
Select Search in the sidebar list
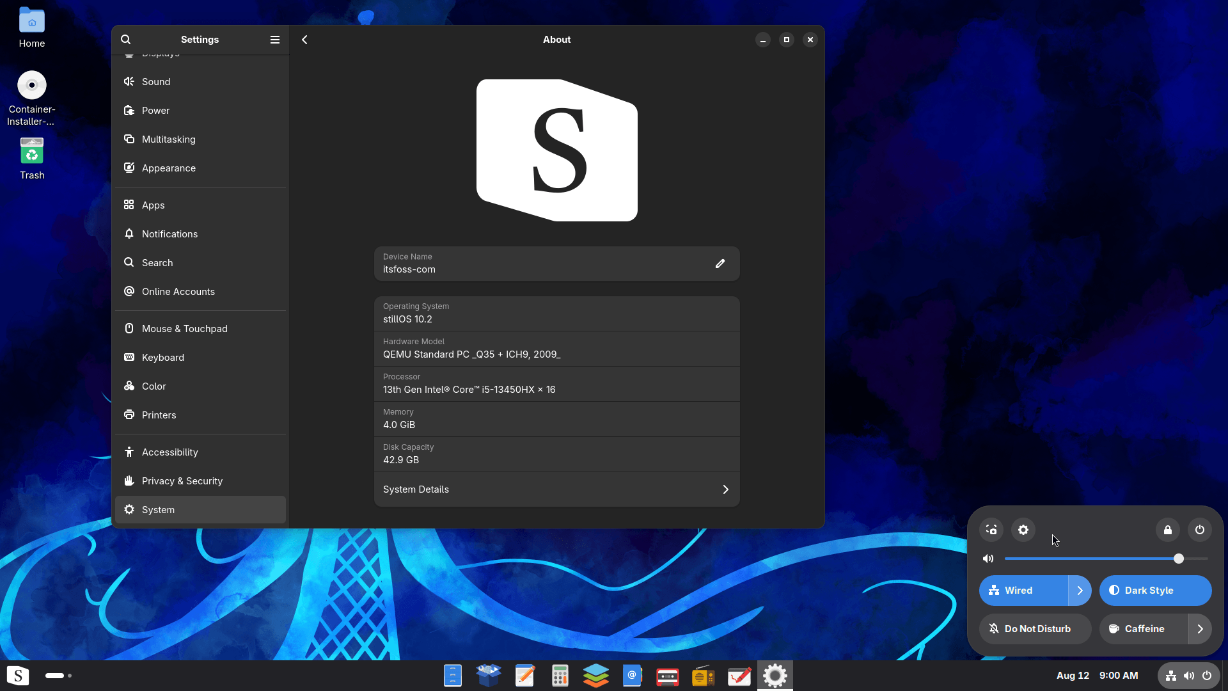pos(200,263)
